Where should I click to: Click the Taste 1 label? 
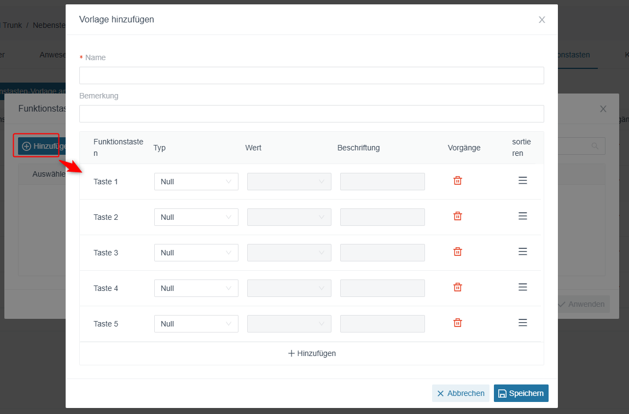click(106, 182)
